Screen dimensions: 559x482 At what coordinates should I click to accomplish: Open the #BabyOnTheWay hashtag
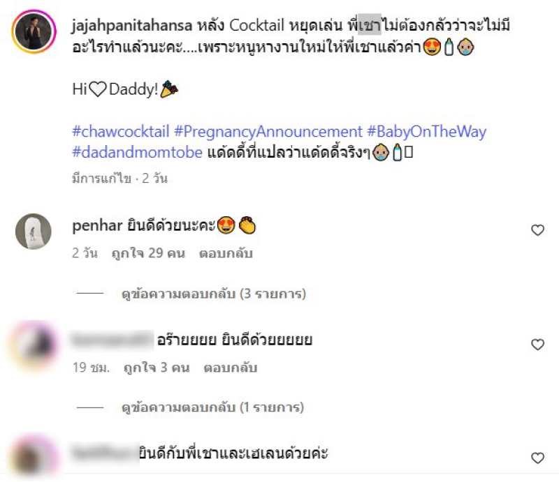point(427,132)
